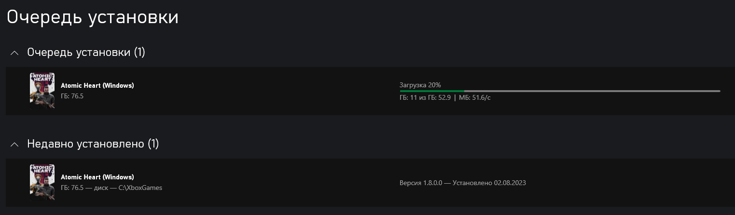Viewport: 735px width, 215px height.
Task: Select the empty middle of the downloading game row
Action: [265, 91]
